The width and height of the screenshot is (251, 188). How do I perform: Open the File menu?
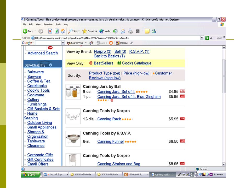(24, 25)
